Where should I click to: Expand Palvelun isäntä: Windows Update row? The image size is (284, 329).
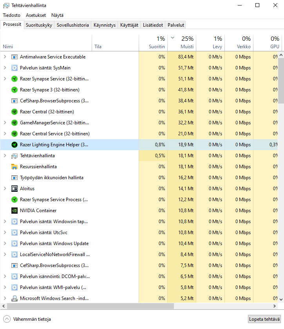pos(5,244)
